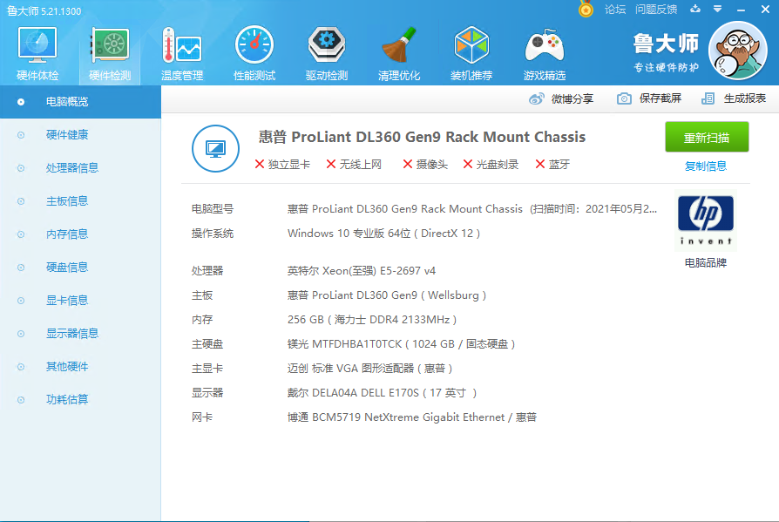This screenshot has width=779, height=522.
Task: Click the 独立显卡 unavailable indicator
Action: (282, 165)
